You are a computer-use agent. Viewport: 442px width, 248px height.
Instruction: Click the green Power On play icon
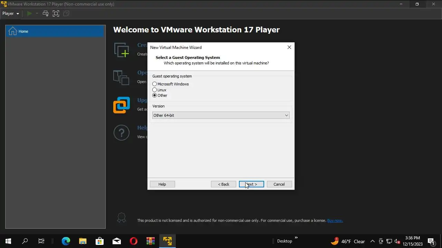coord(29,13)
